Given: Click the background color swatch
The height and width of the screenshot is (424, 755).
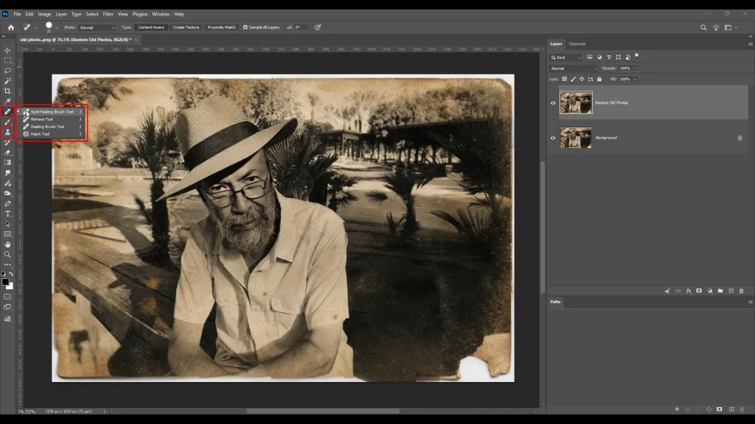Looking at the screenshot, I should click(x=10, y=286).
